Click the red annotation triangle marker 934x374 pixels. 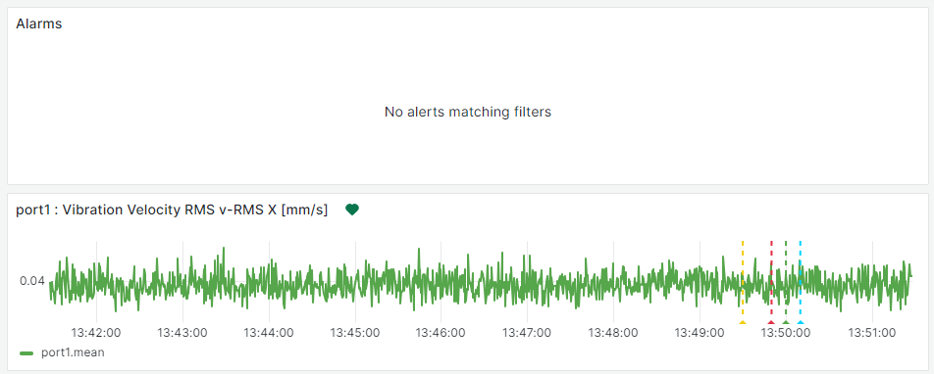771,322
